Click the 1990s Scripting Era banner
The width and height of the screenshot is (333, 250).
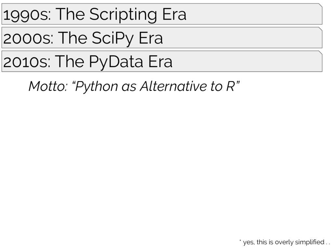162,14
